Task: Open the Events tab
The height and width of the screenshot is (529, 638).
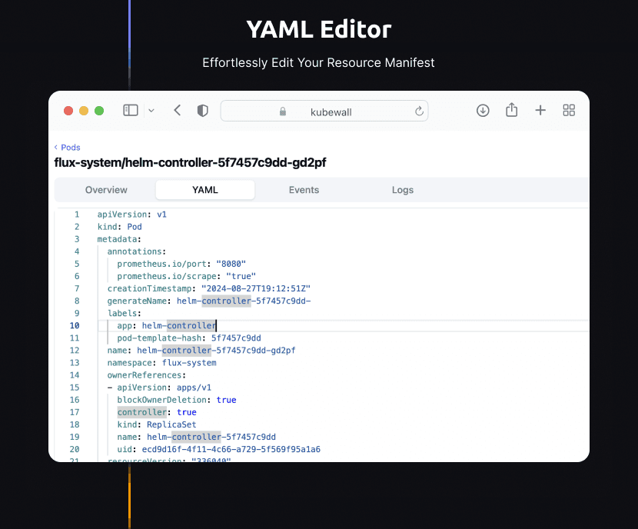Action: (x=304, y=190)
